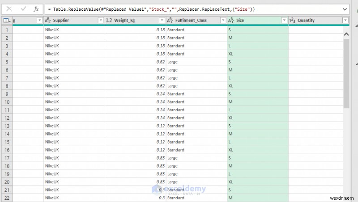The image size is (358, 202).
Task: Select the Quantity column header
Action: click(x=319, y=20)
